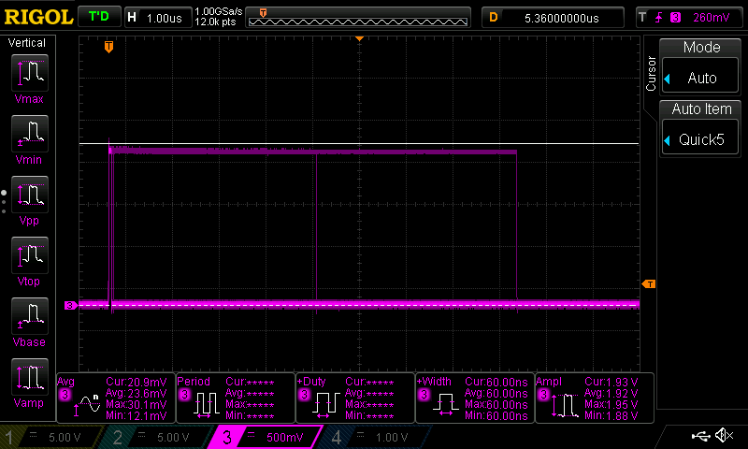The image size is (748, 449).
Task: Select the Vmax measurement icon
Action: (29, 74)
